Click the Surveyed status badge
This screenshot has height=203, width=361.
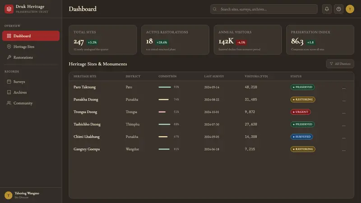(x=301, y=137)
